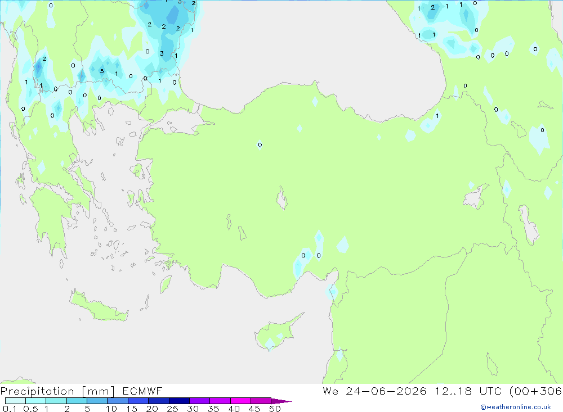Click legend tick label '50'
Viewport: 563px width, 412px height.
(275, 409)
